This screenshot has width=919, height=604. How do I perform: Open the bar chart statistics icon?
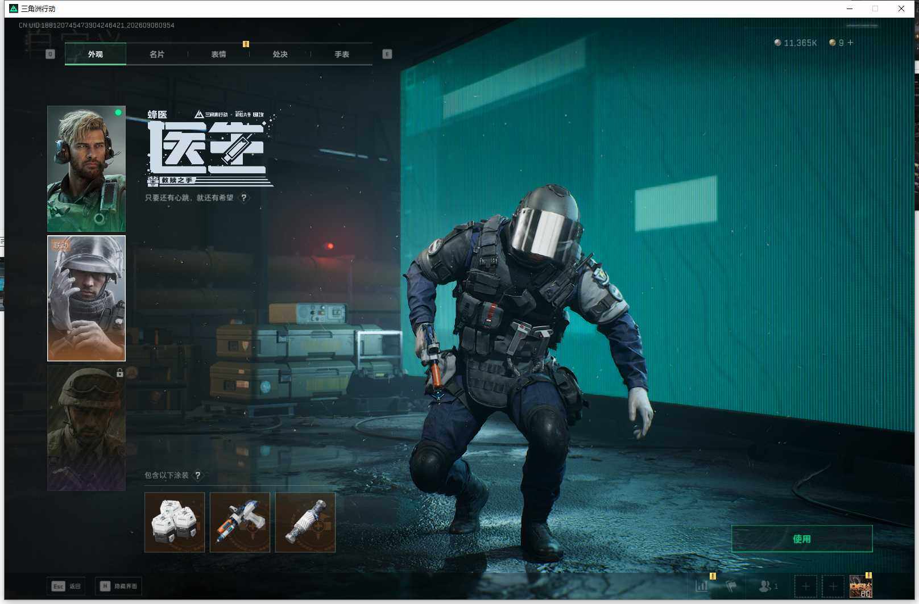(x=702, y=585)
